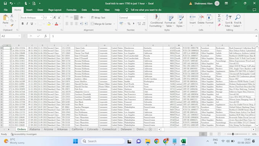Open the Alabama sheet tab

35,129
